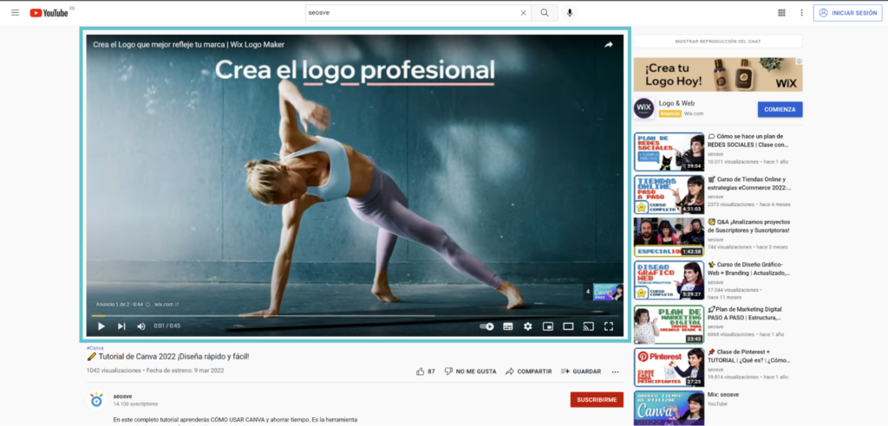Click COMPARTIR share button

click(x=528, y=371)
